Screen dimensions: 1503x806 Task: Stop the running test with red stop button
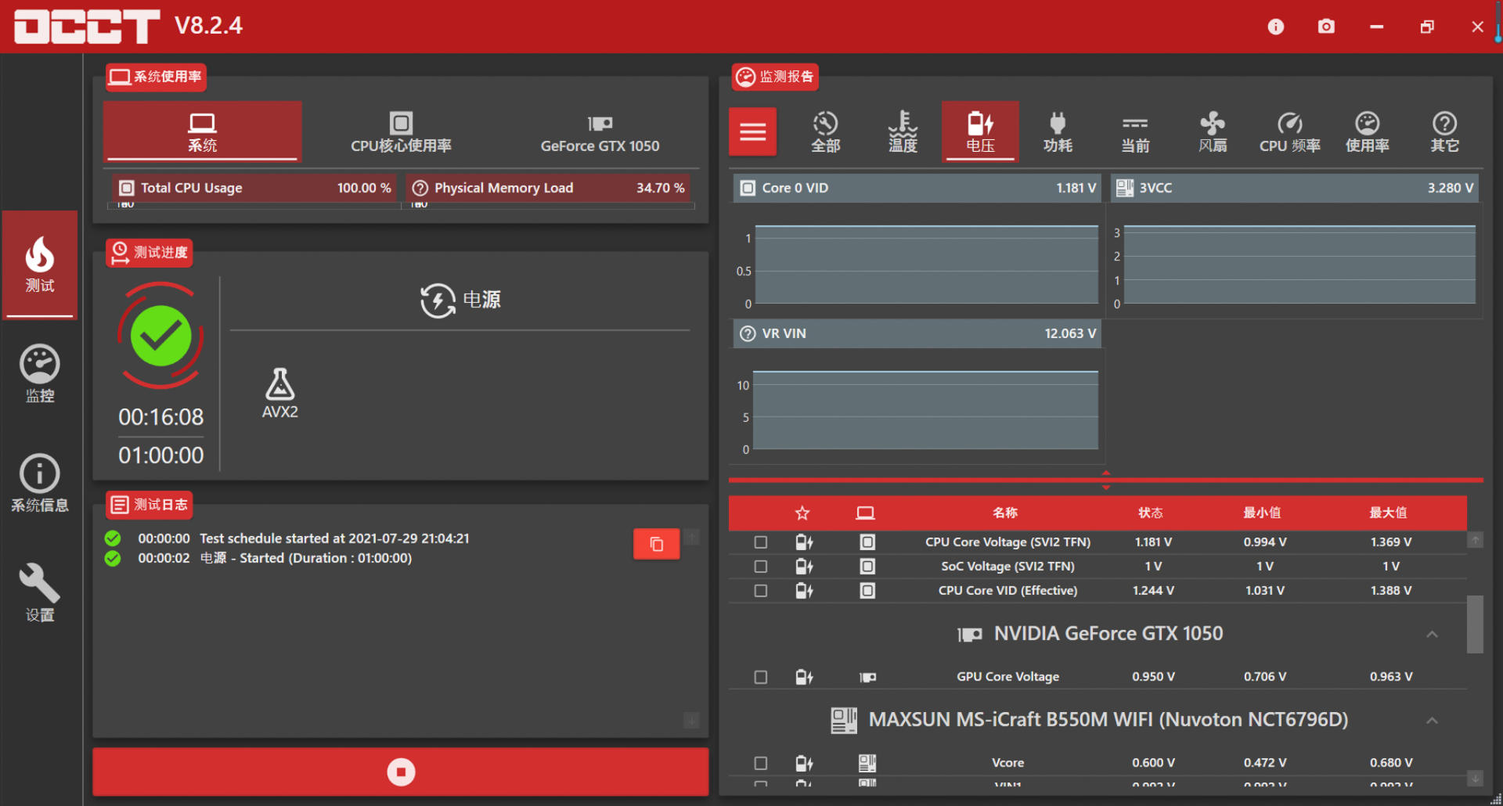coord(401,772)
